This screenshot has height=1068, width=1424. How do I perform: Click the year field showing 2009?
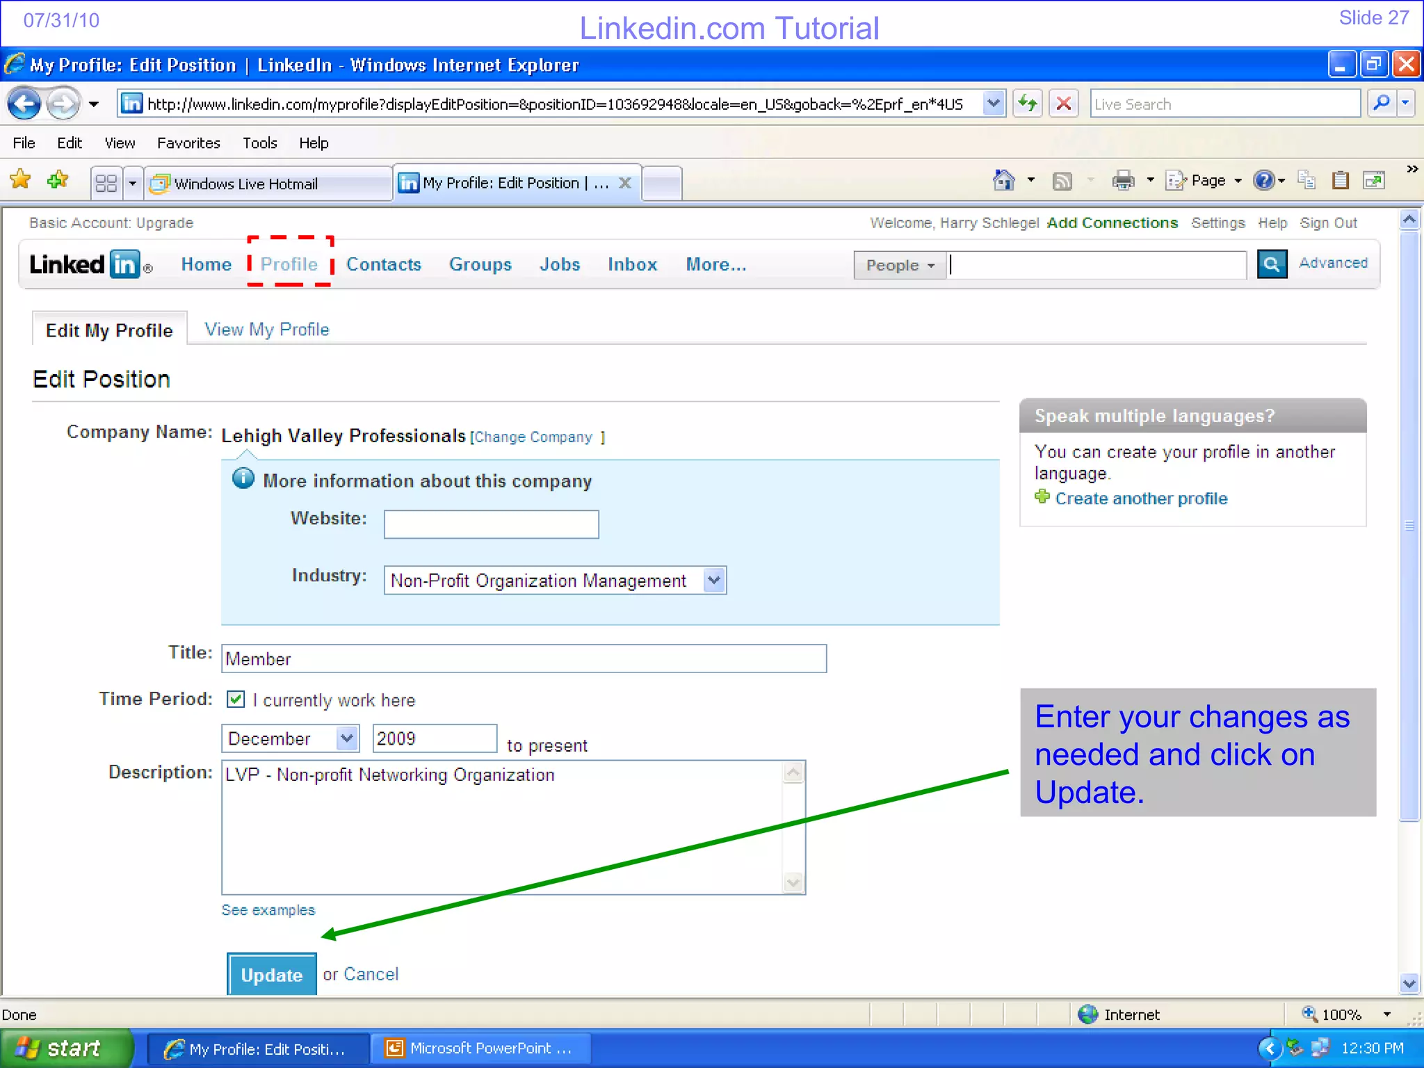point(435,738)
